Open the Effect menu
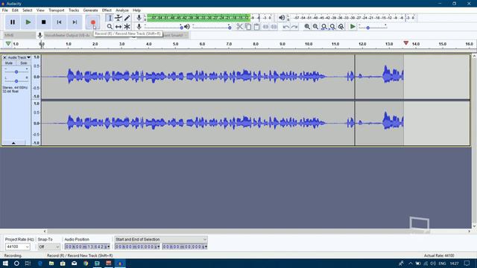This screenshot has height=268, width=477. [107, 10]
